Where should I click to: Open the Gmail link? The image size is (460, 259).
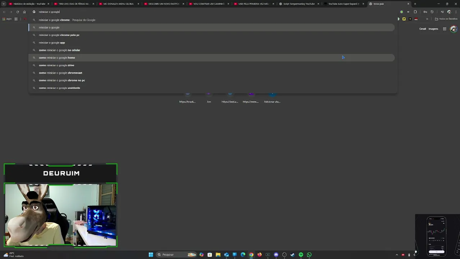point(423,29)
